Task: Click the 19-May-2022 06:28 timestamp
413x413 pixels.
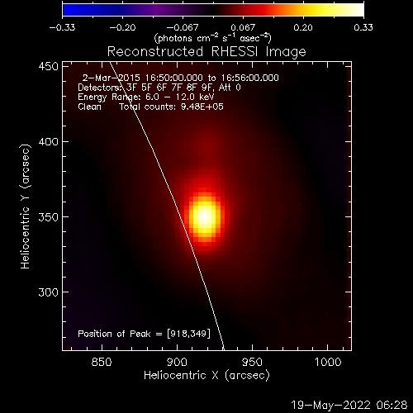Action: (349, 405)
